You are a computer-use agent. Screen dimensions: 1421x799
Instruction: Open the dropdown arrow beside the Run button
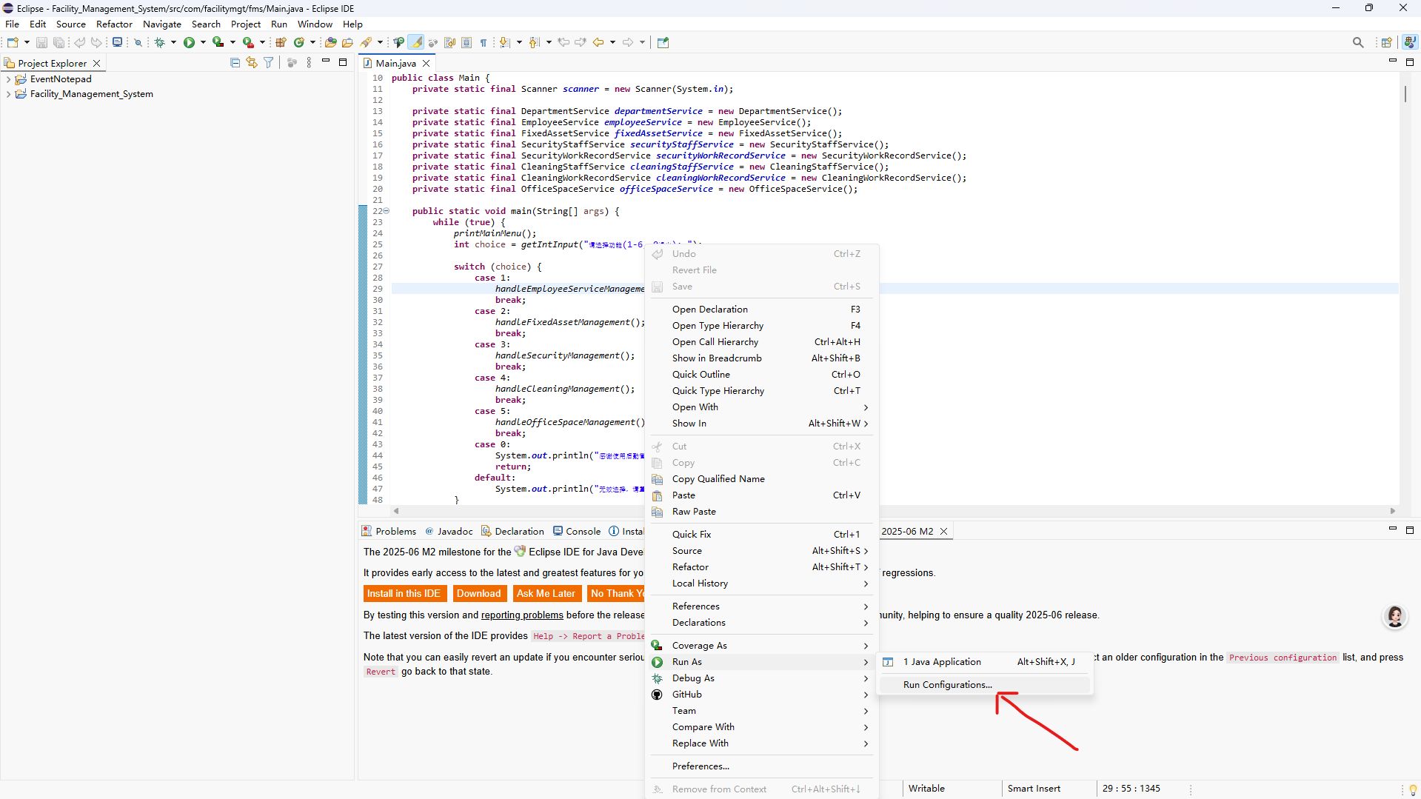[x=203, y=43]
